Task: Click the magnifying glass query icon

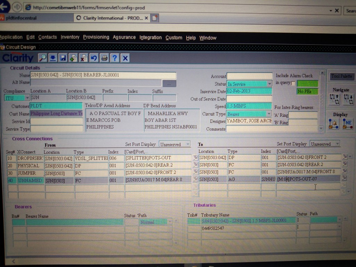Action: pyautogui.click(x=42, y=58)
